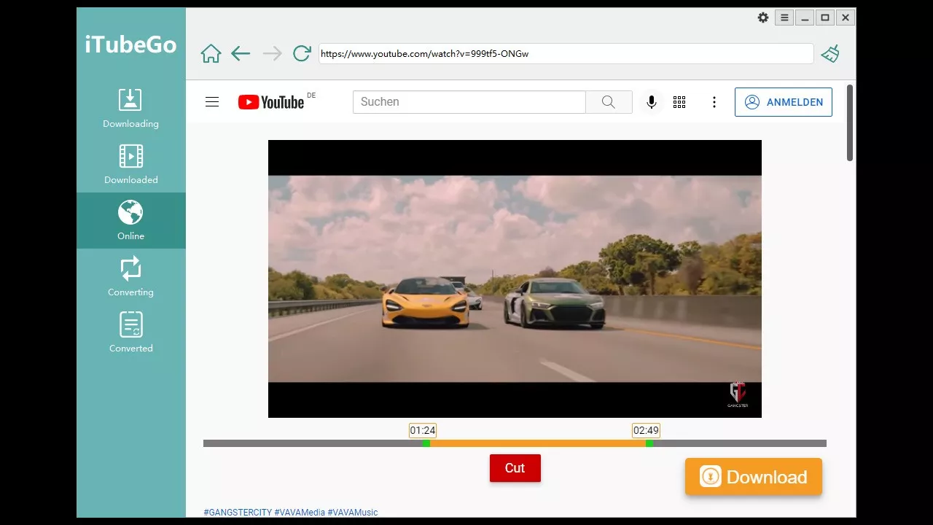Open the Converted files list

click(130, 332)
